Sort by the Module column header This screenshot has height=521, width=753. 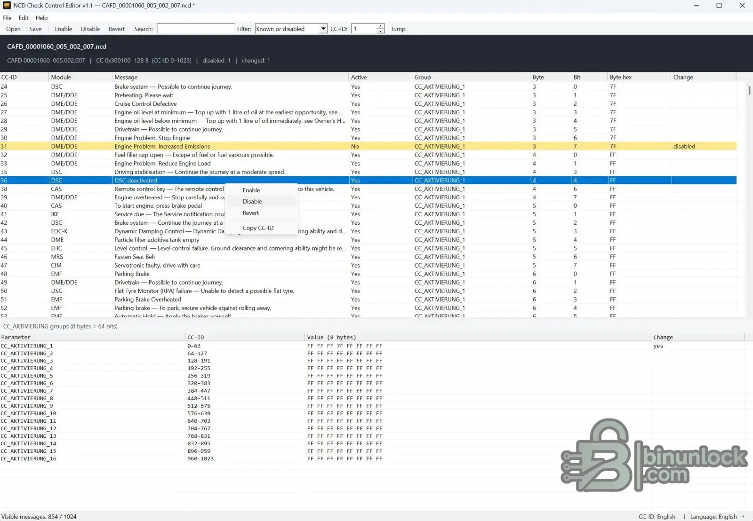pos(80,77)
